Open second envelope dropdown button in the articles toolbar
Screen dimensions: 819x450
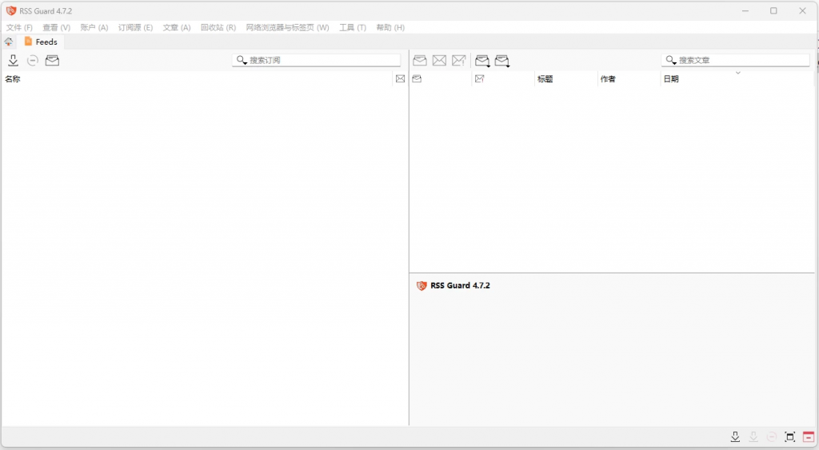point(502,61)
